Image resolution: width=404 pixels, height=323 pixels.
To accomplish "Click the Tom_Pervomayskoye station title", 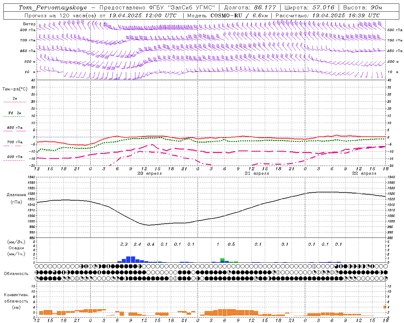I will coord(53,8).
